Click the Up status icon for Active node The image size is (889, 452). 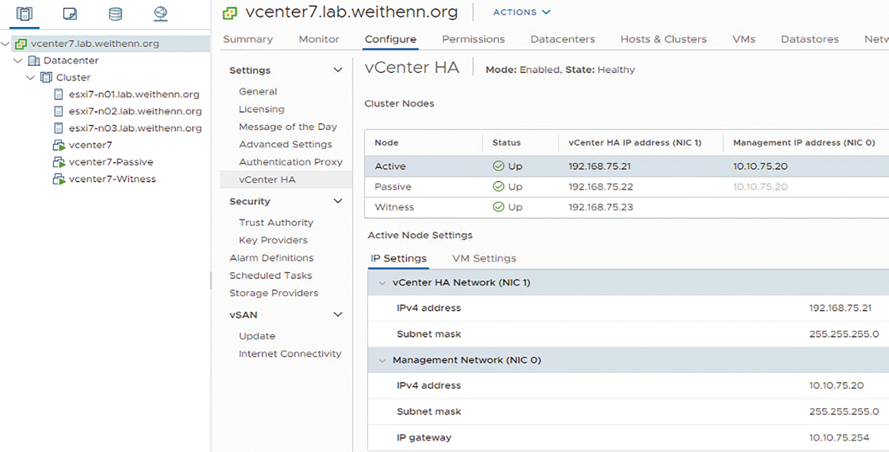click(x=499, y=167)
